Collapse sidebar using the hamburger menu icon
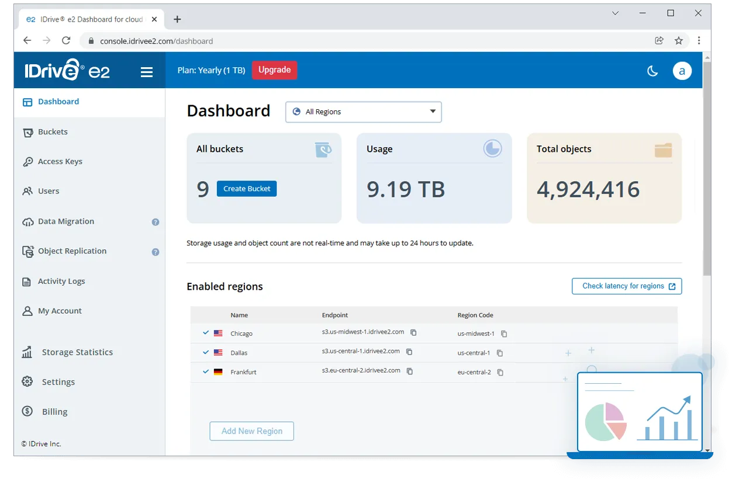Viewport: 729px width, 479px height. pos(147,72)
